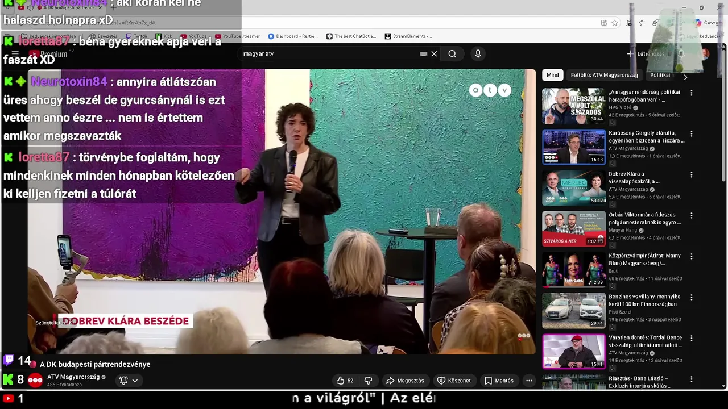Screen dimensions: 728x409
Task: Click the atv logo watermark on video
Action: click(x=490, y=90)
